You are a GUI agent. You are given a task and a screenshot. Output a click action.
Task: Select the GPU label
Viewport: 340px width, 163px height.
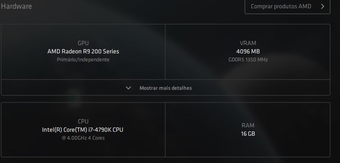point(83,43)
